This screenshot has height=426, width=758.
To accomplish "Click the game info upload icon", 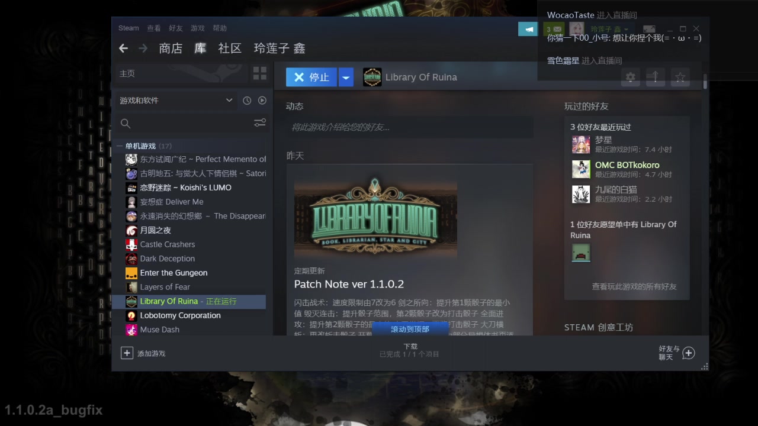I will click(x=655, y=77).
